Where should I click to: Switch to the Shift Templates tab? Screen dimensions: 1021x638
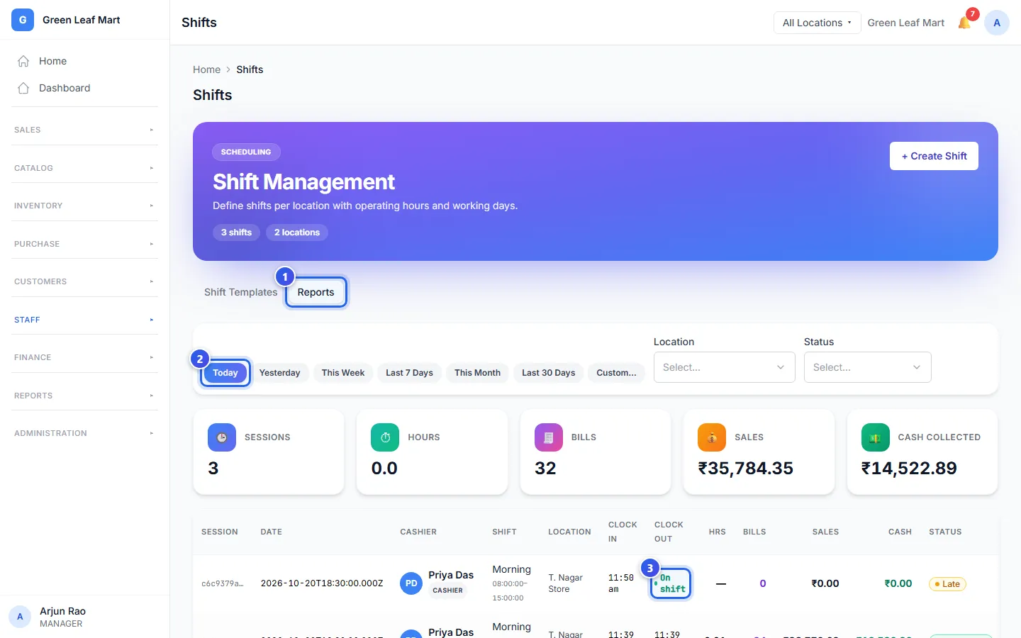click(x=240, y=292)
